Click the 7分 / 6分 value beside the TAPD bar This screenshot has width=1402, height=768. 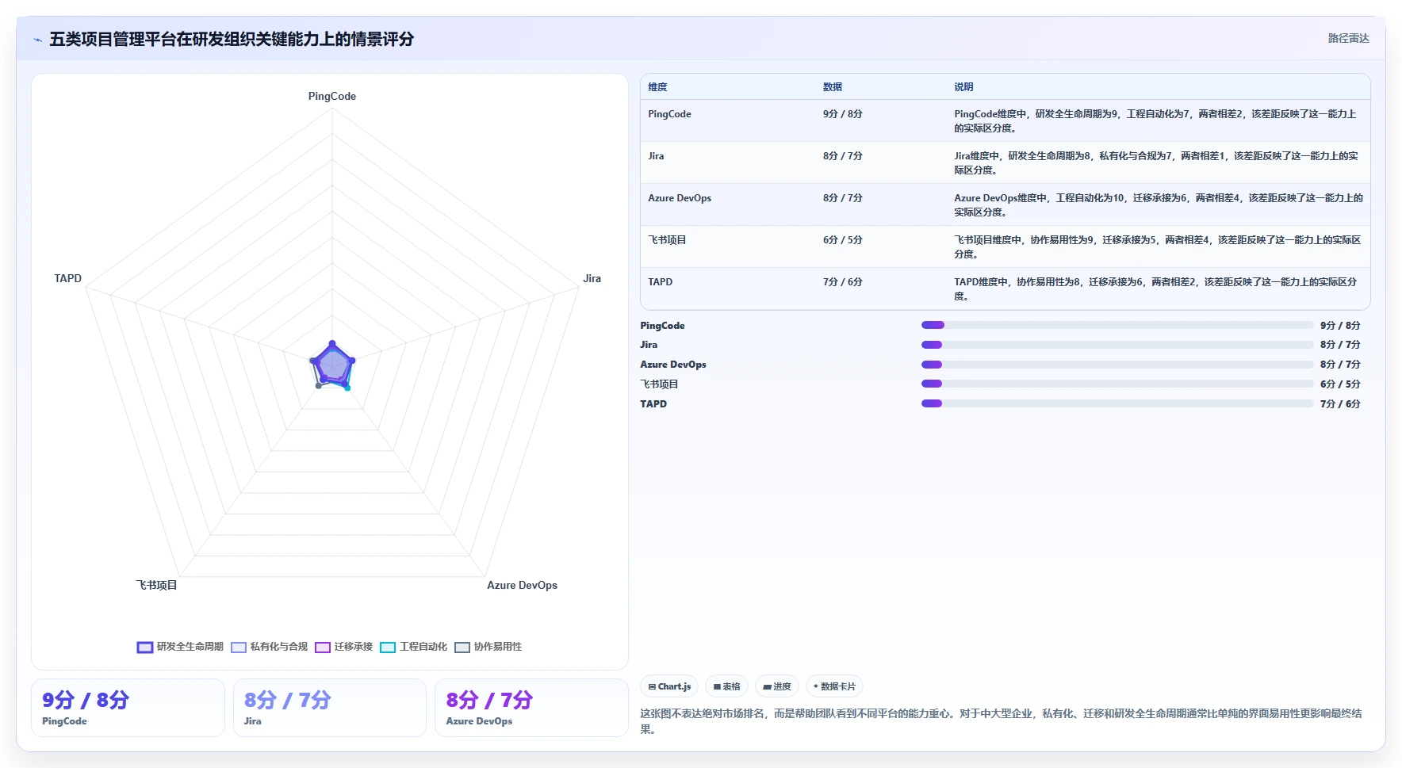[1340, 404]
